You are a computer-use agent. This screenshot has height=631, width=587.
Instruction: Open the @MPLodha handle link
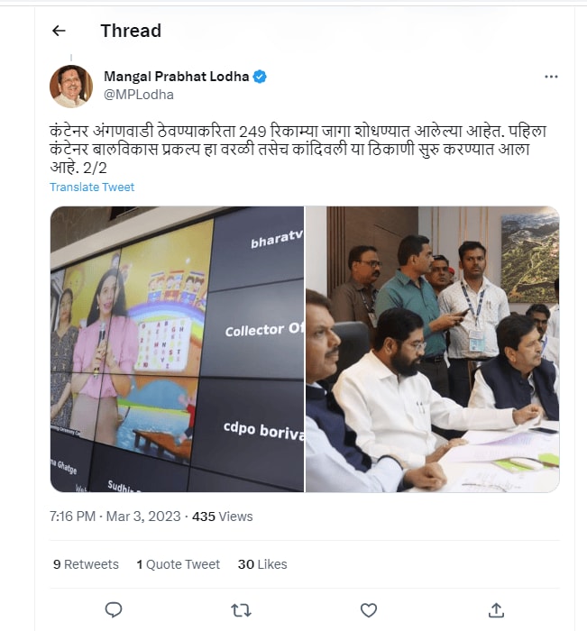[139, 95]
